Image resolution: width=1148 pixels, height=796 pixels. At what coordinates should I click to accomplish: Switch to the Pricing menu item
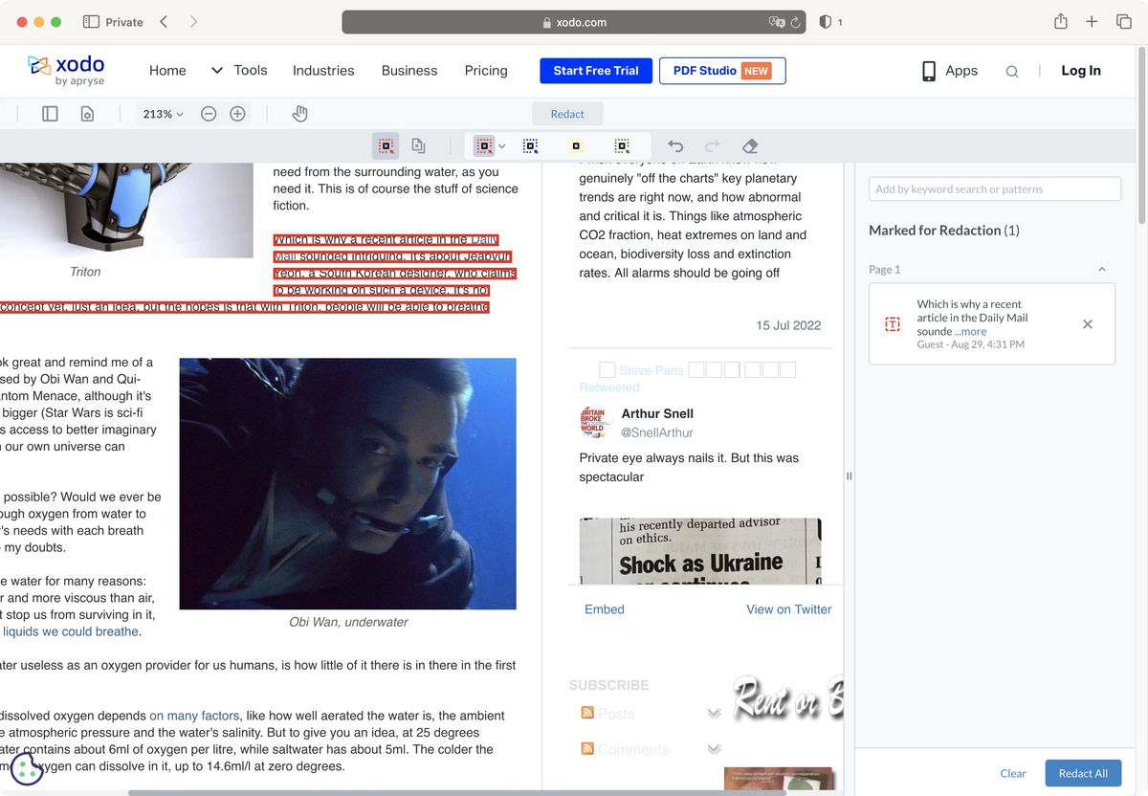pyautogui.click(x=486, y=70)
